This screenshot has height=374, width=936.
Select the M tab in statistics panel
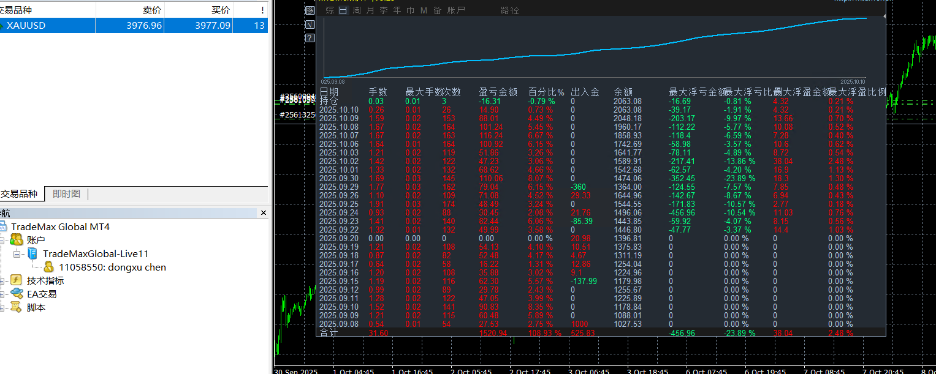[x=424, y=10]
